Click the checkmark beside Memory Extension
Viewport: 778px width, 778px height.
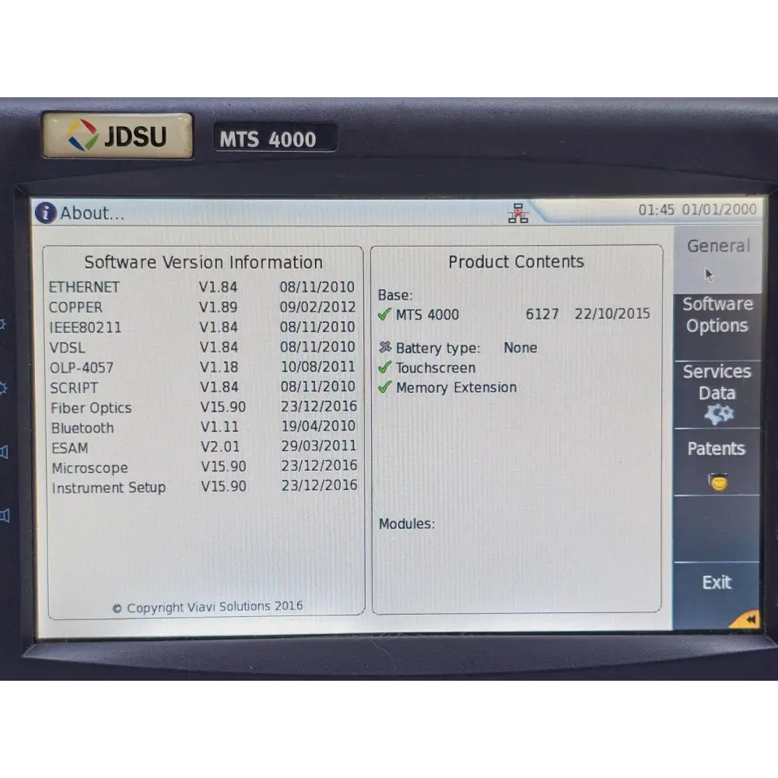coord(384,387)
